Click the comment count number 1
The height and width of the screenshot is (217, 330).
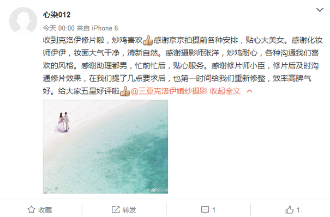click(x=214, y=210)
